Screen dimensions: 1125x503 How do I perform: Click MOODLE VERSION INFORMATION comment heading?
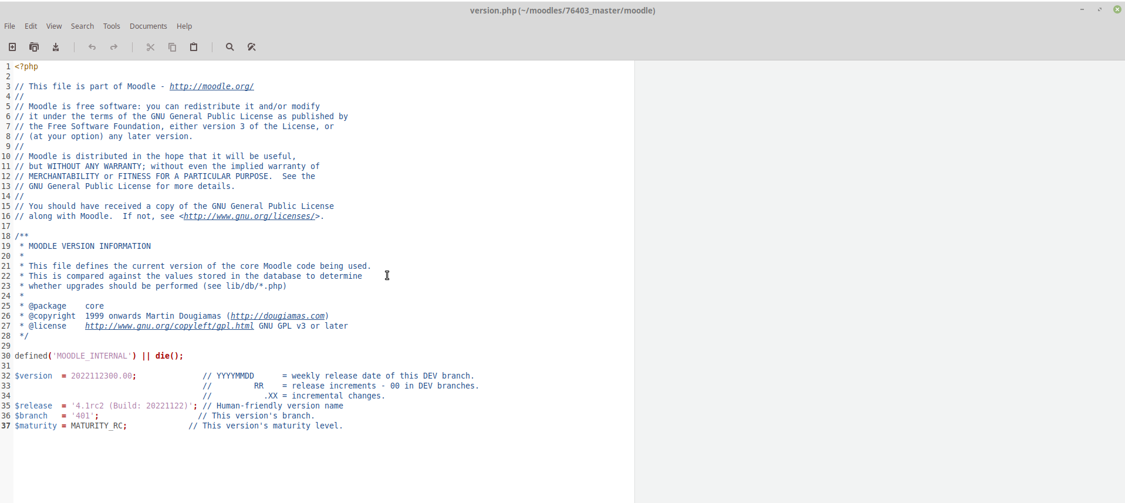[90, 246]
